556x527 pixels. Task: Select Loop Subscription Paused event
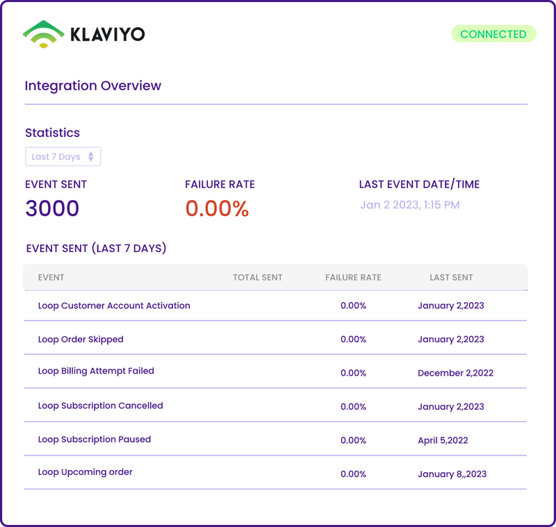(x=95, y=440)
